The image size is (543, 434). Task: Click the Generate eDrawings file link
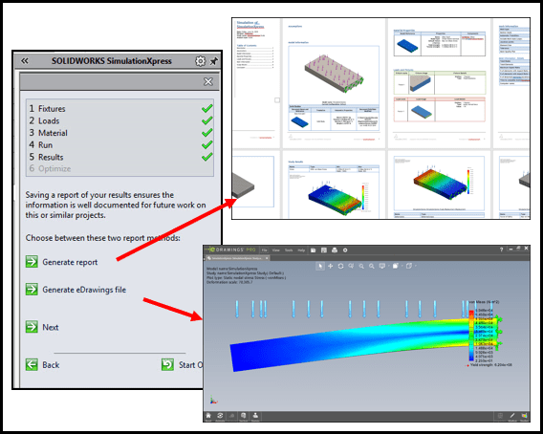84,290
